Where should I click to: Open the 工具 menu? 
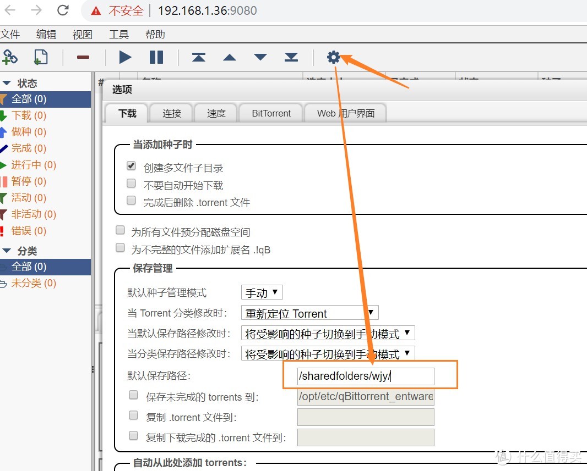pos(119,35)
